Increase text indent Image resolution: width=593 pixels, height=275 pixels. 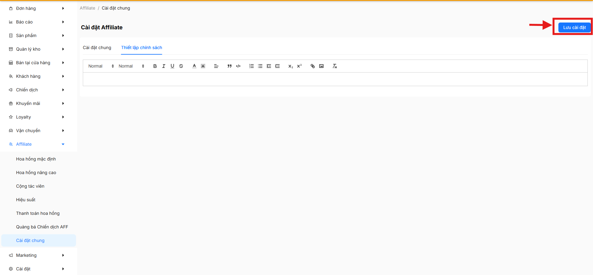tap(277, 66)
